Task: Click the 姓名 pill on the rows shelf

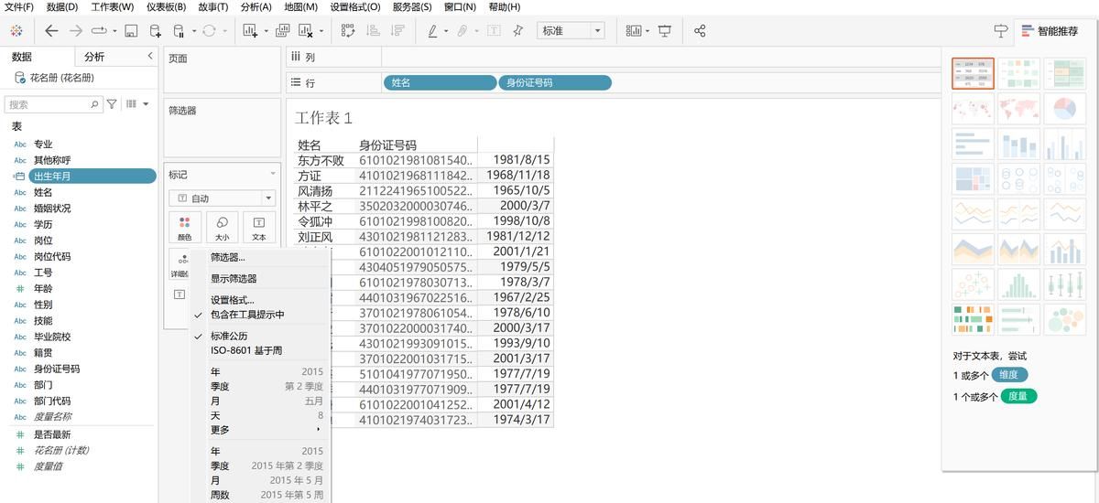Action: 440,82
